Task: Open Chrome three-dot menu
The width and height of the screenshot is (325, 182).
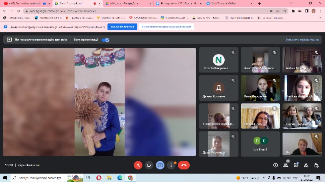Action: point(321,11)
